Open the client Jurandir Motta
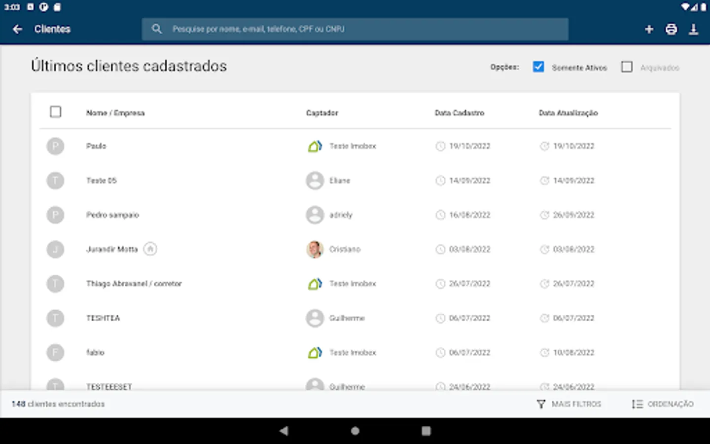The width and height of the screenshot is (710, 444). pos(112,249)
